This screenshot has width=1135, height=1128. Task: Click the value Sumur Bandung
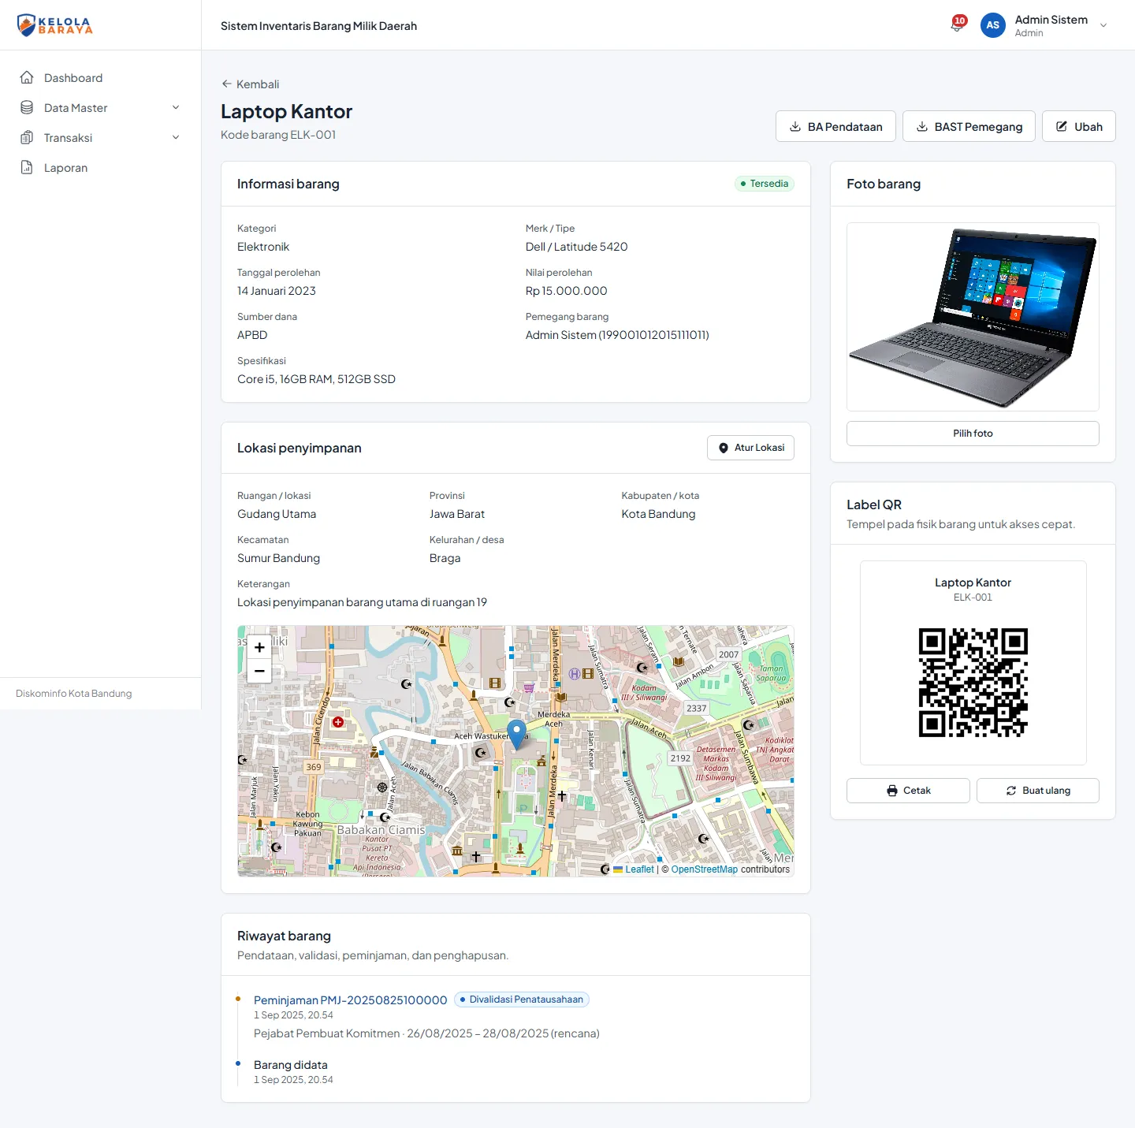tap(279, 558)
